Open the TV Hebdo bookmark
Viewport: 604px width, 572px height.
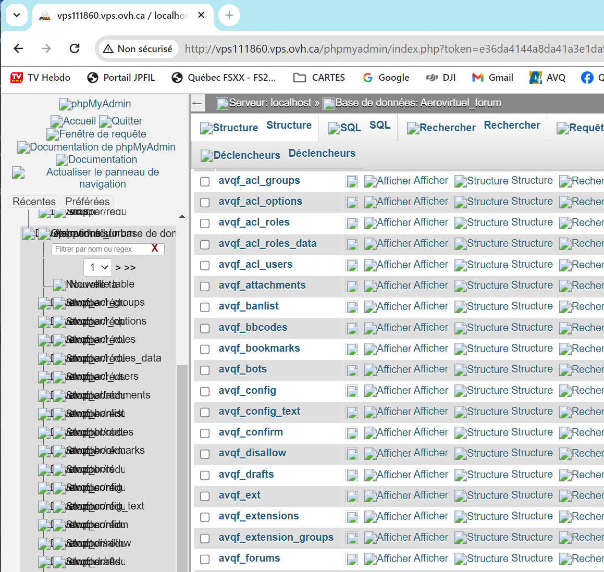click(41, 78)
